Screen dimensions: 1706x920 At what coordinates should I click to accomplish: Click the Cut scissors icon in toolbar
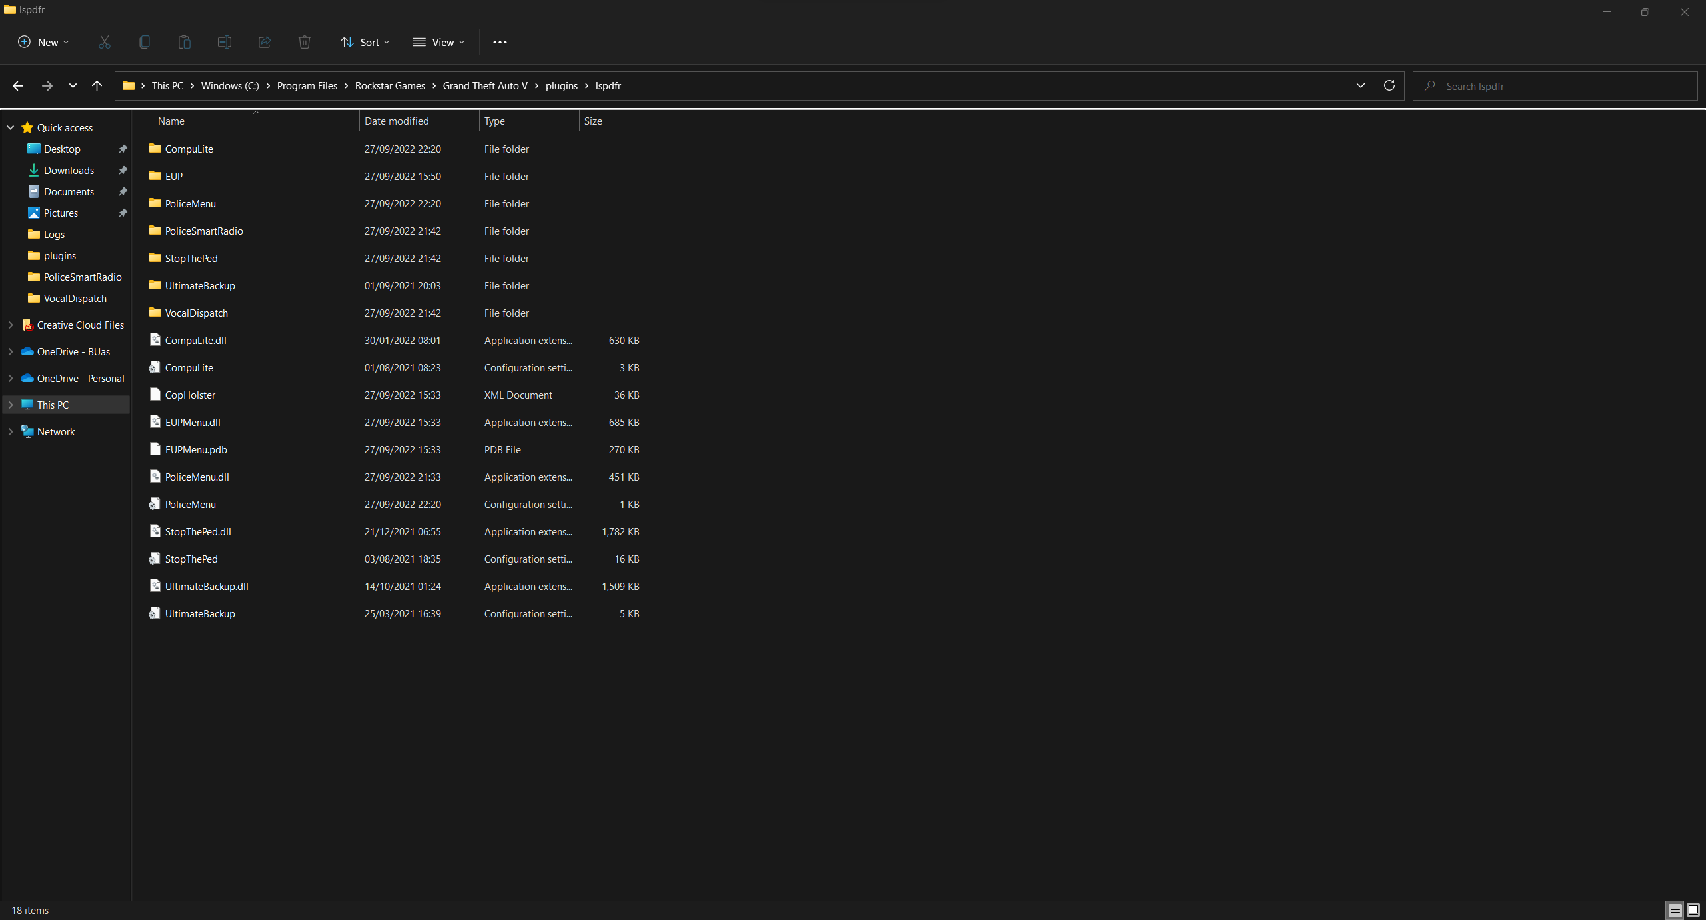pyautogui.click(x=105, y=42)
